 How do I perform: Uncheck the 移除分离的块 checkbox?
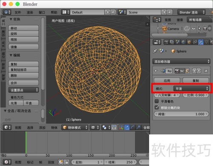pos(157,108)
